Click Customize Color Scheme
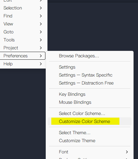Viewport: 138px width, 159px height. 90,121
